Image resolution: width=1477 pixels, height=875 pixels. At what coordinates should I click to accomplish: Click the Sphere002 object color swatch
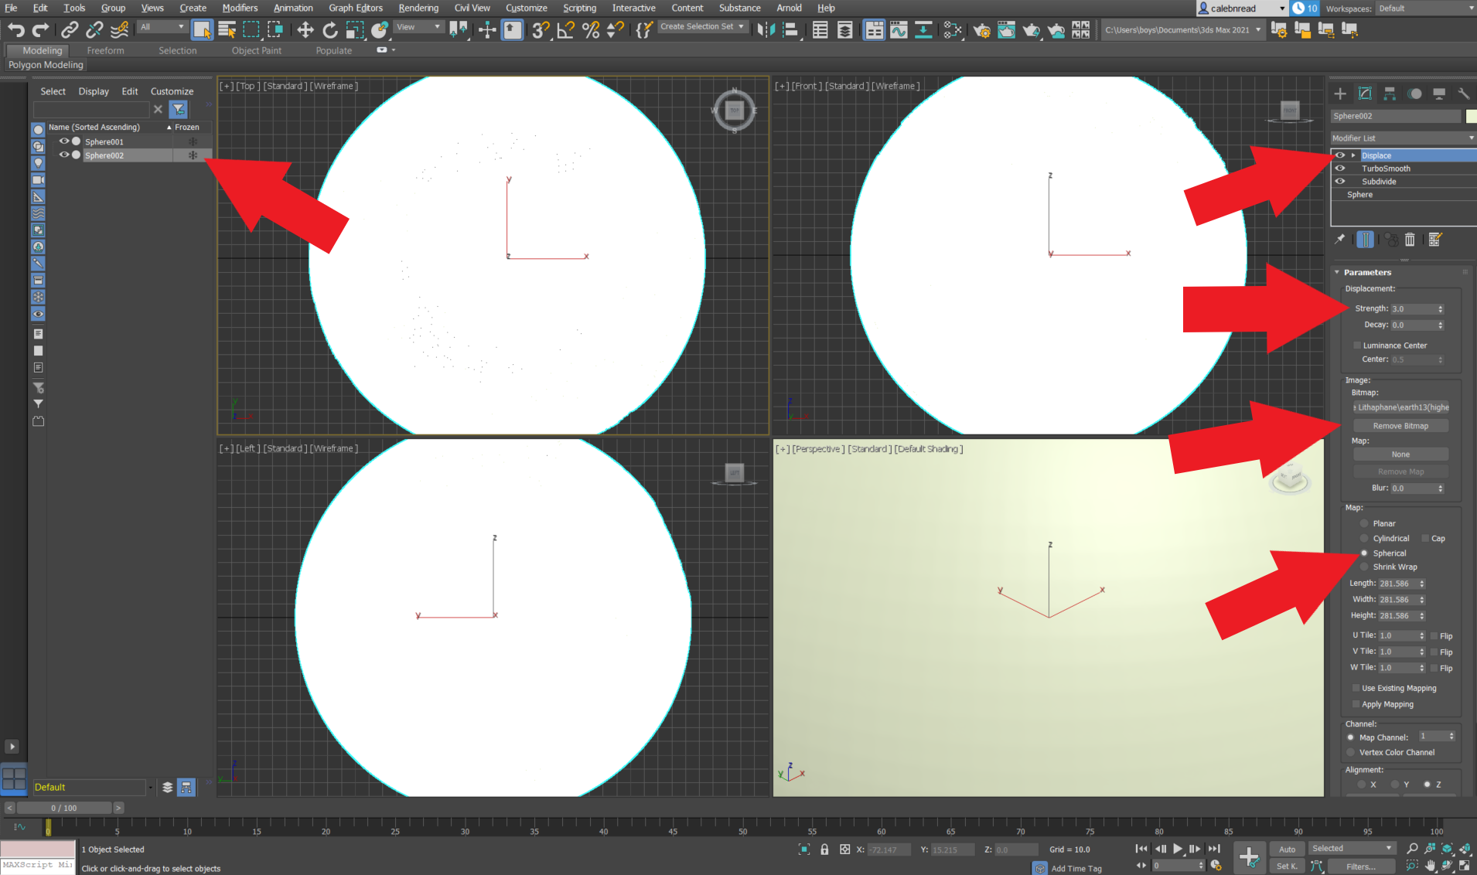click(1472, 116)
